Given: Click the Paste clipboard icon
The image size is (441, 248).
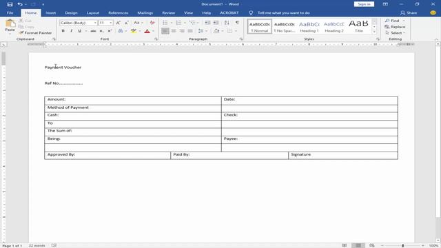Looking at the screenshot, I should coord(10,24).
